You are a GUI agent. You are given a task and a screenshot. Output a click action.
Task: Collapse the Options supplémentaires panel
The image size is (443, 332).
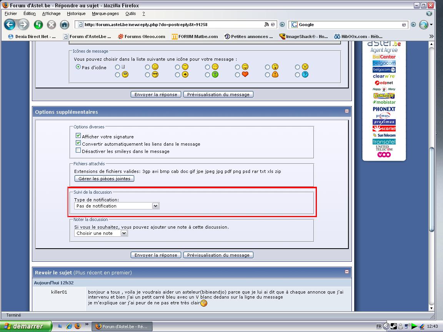347,111
